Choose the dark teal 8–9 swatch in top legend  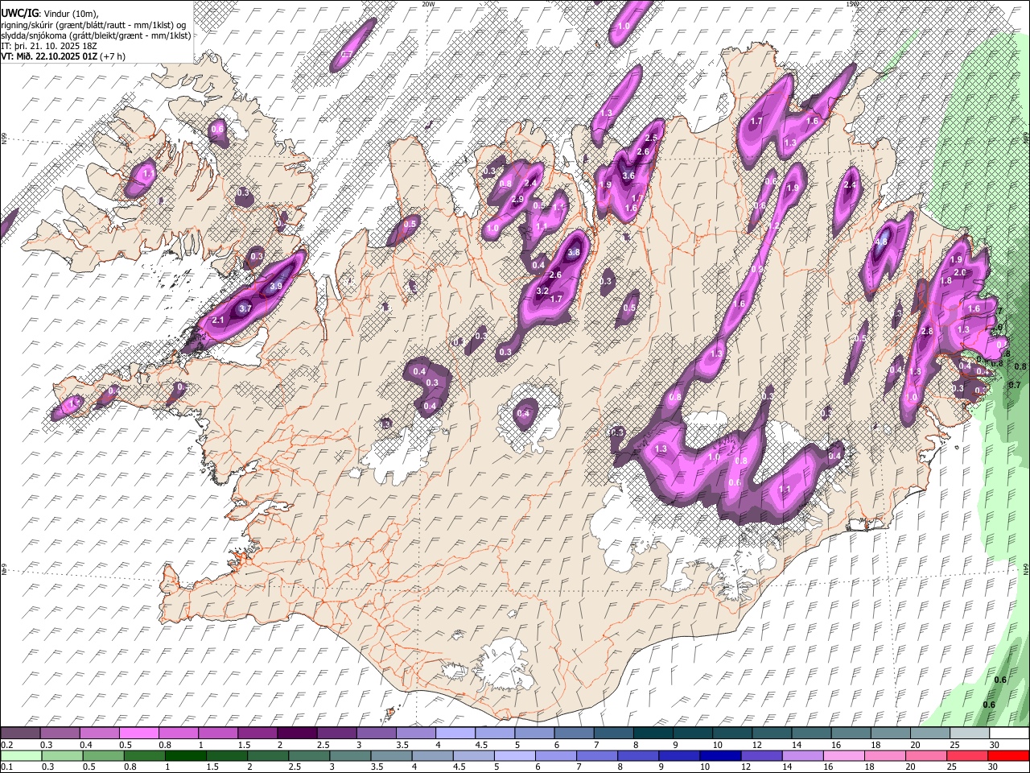click(x=652, y=734)
